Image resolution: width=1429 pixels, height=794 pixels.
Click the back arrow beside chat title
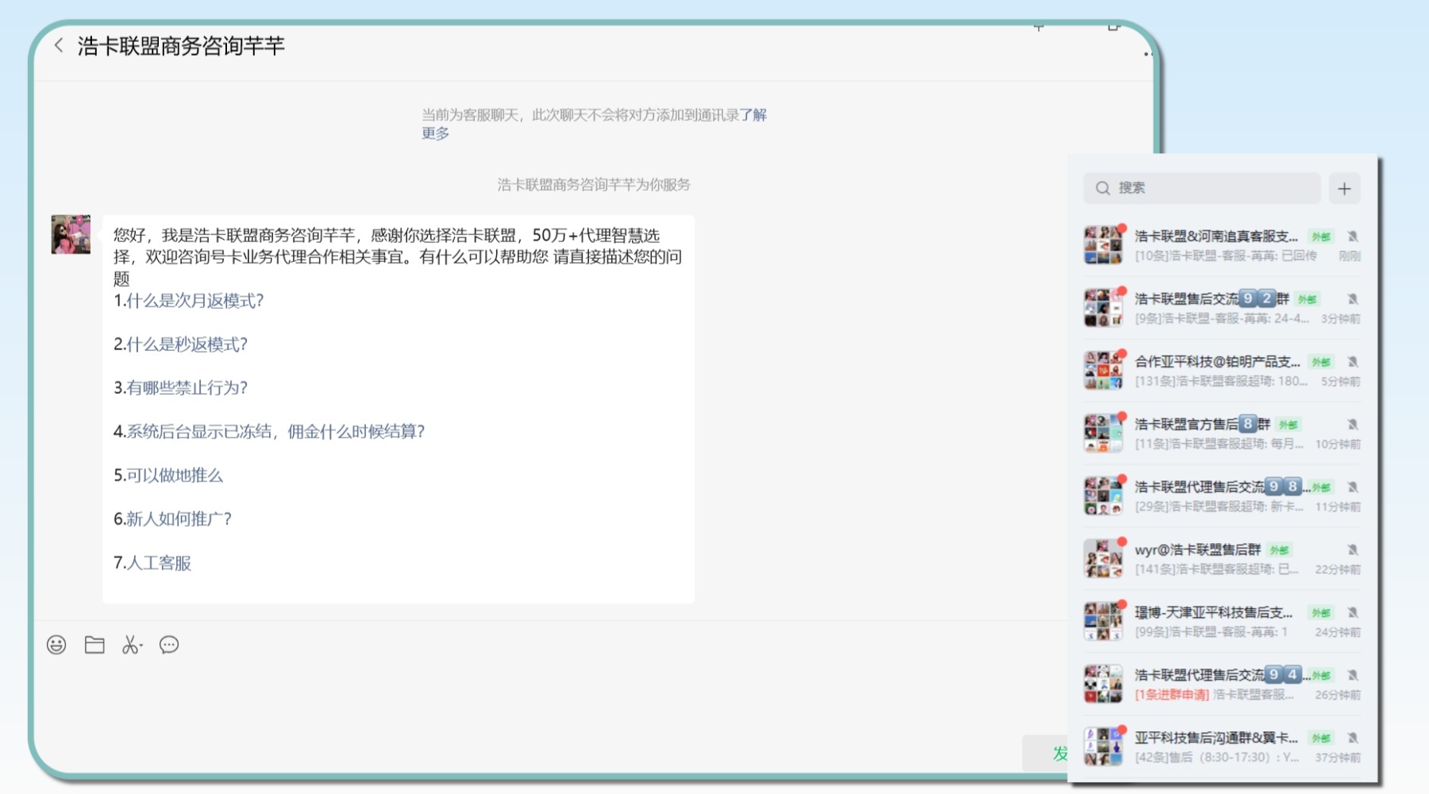(59, 45)
